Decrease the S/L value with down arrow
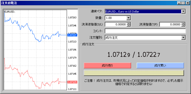 point(129,25)
